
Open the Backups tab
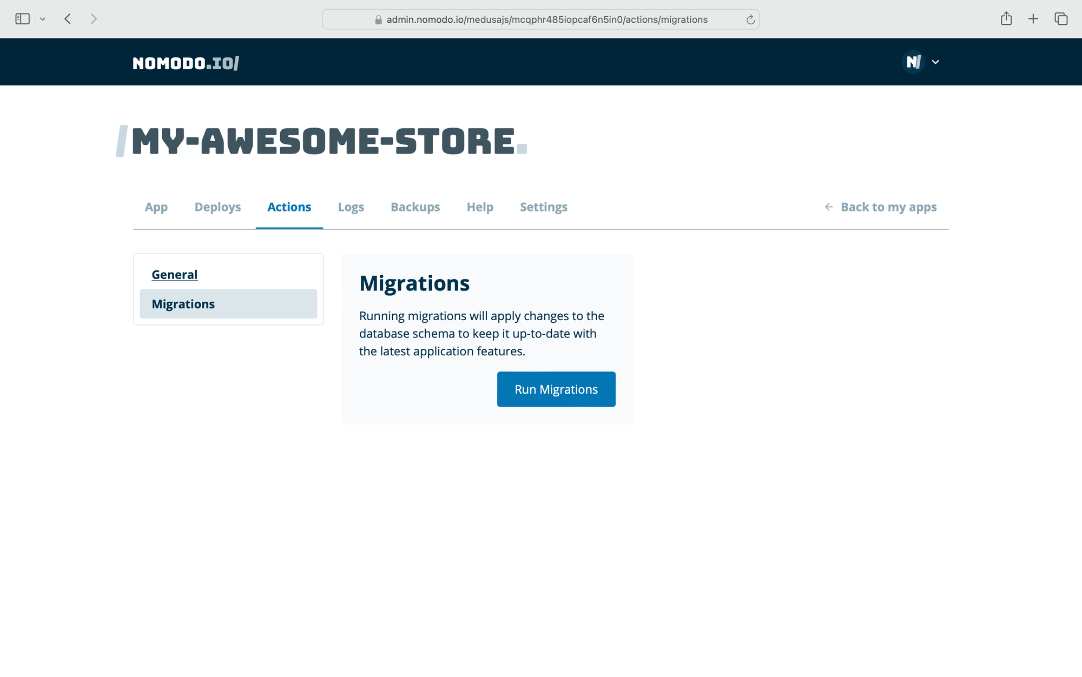(x=415, y=207)
